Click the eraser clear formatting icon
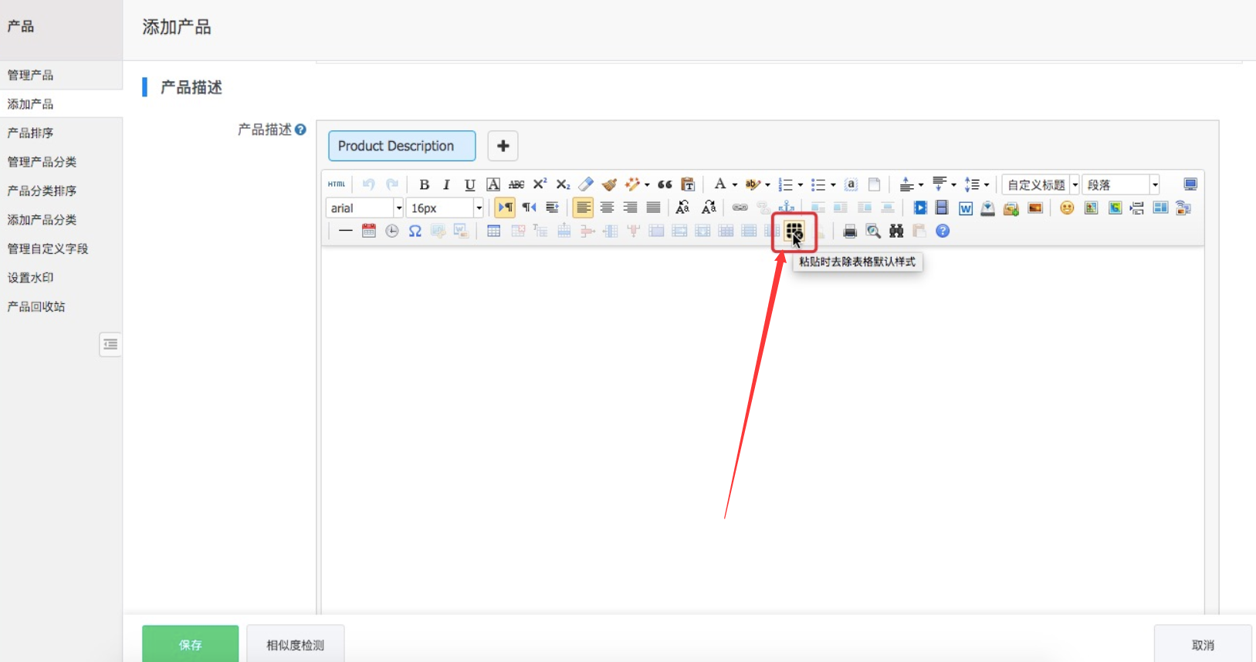The width and height of the screenshot is (1256, 662). pos(586,184)
